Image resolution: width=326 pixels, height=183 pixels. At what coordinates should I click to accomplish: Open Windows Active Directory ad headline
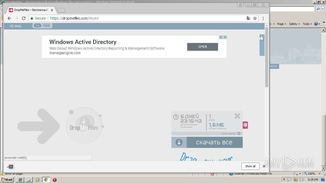tap(83, 42)
